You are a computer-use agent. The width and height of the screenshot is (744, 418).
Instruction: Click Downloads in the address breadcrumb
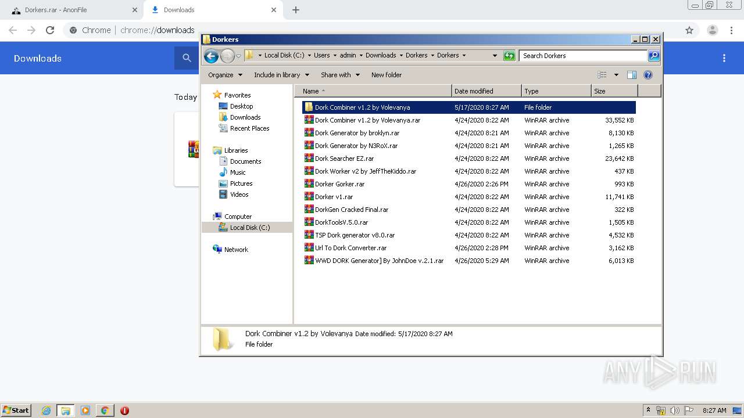381,56
